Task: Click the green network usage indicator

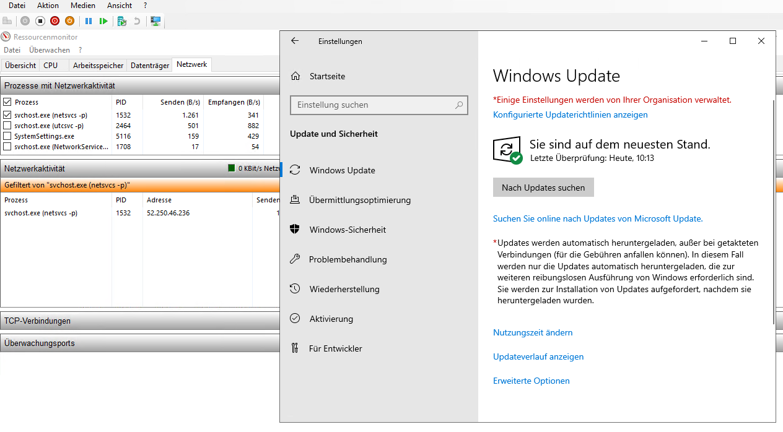Action: point(231,168)
